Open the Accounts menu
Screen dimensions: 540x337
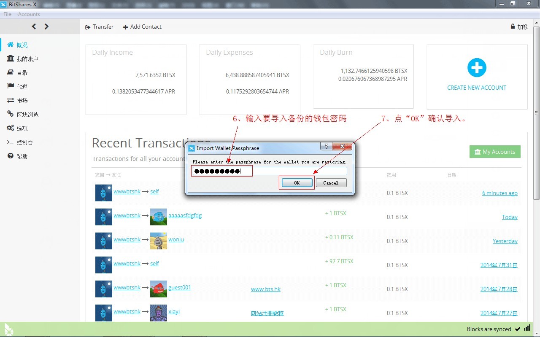29,14
